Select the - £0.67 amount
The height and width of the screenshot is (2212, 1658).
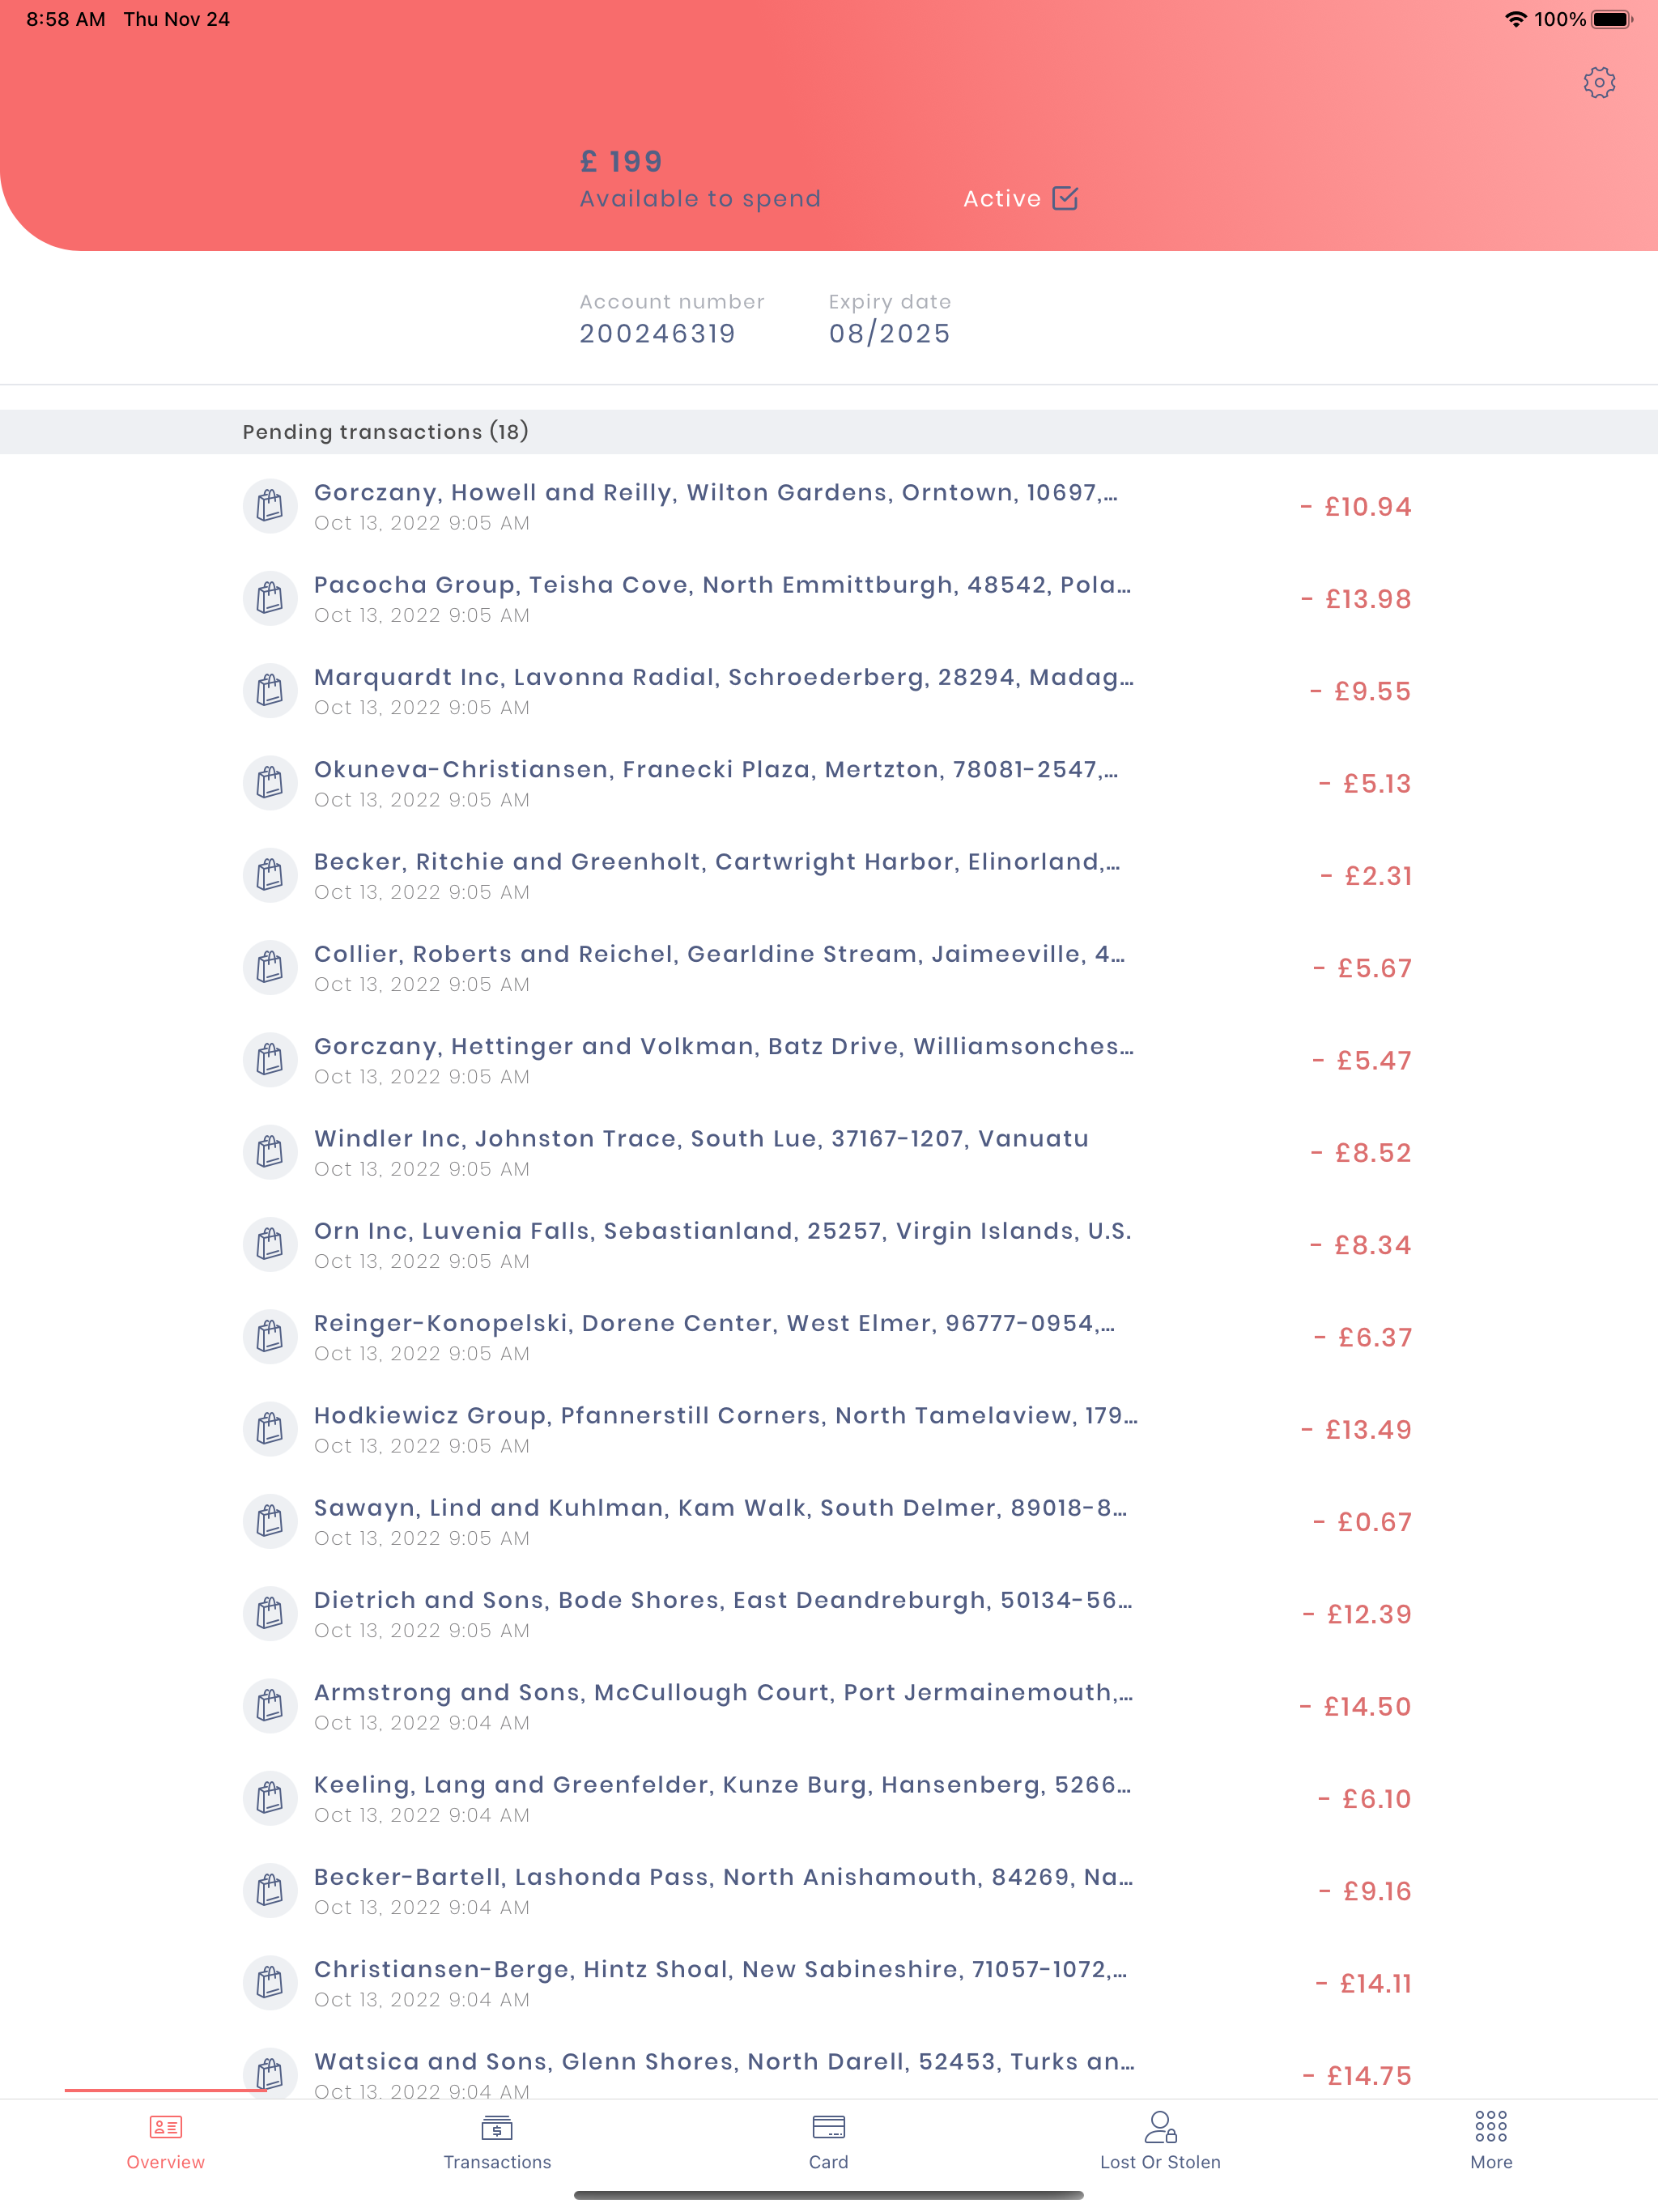tap(1362, 1522)
